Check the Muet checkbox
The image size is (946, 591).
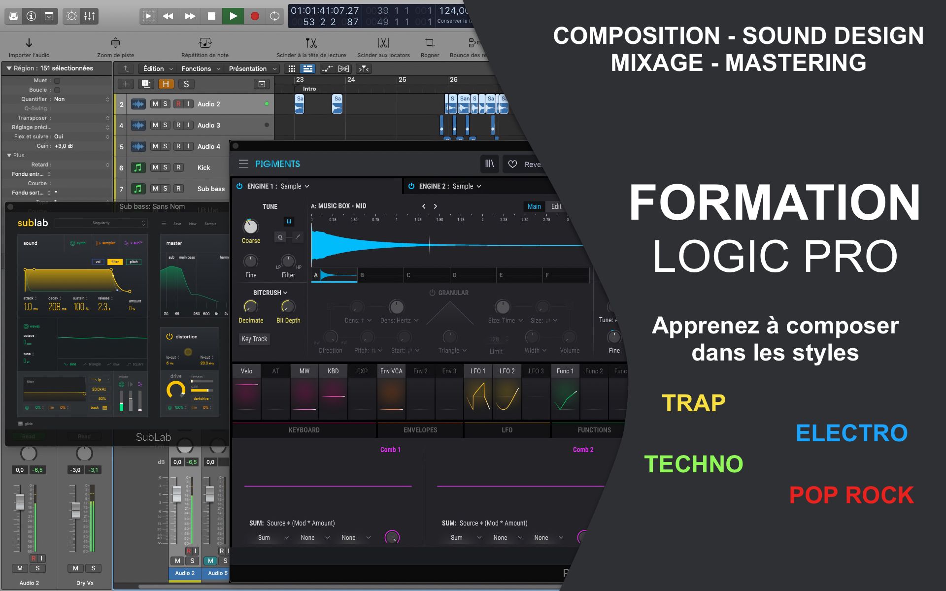(57, 80)
